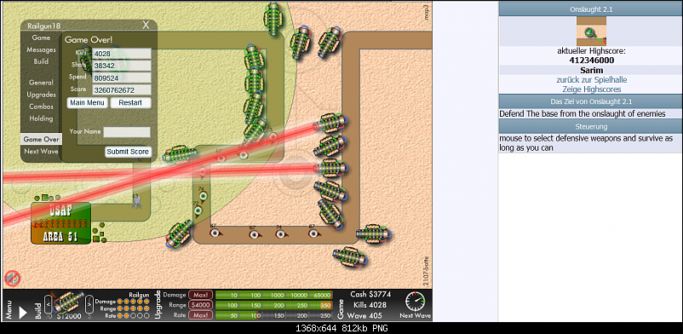Click the Submit Score button
The width and height of the screenshot is (683, 334).
pyautogui.click(x=128, y=152)
